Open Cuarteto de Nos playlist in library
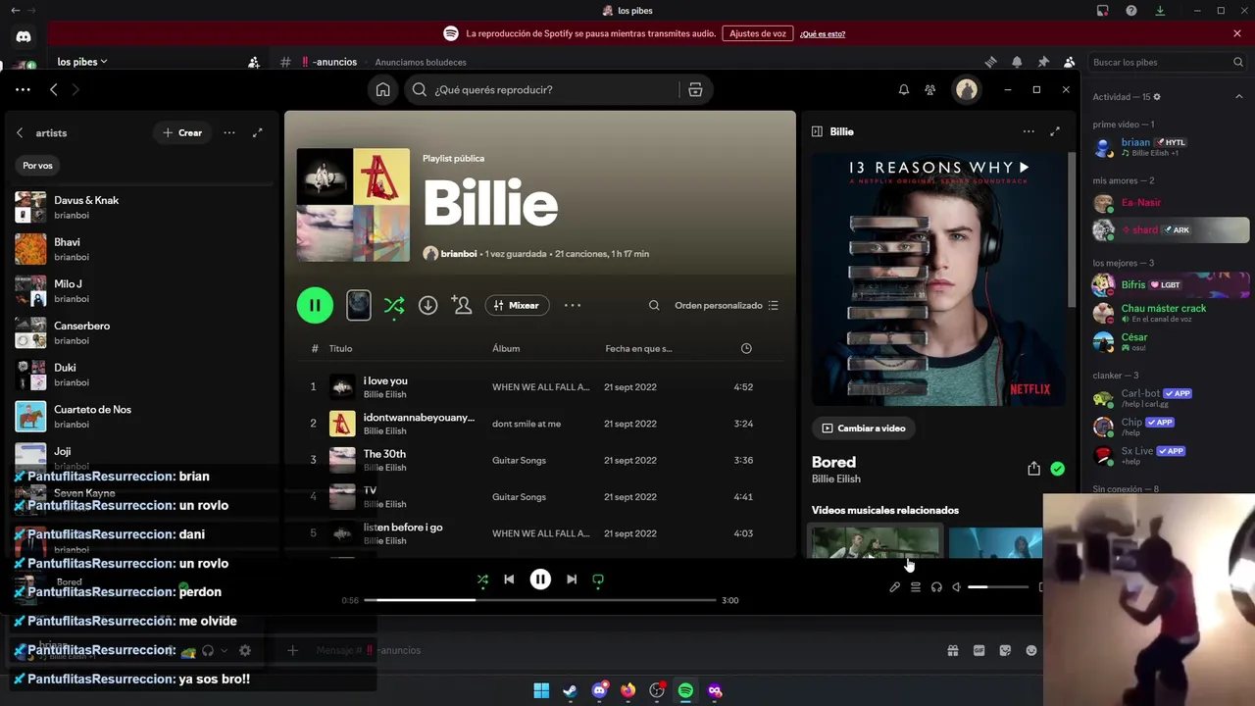Image resolution: width=1255 pixels, height=706 pixels. (142, 417)
